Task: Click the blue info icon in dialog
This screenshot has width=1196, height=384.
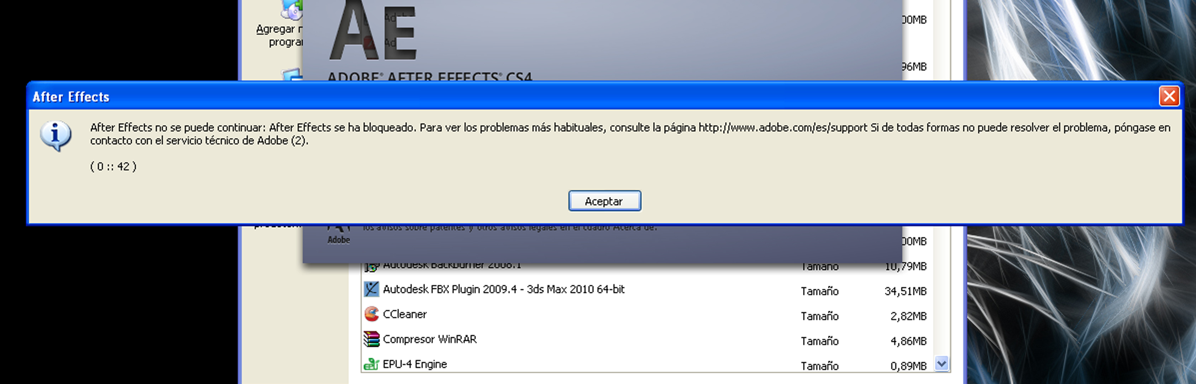Action: pyautogui.click(x=56, y=136)
